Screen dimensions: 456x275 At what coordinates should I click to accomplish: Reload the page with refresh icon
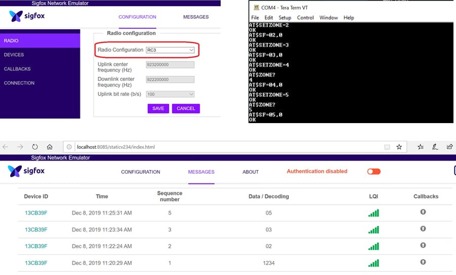(35, 147)
